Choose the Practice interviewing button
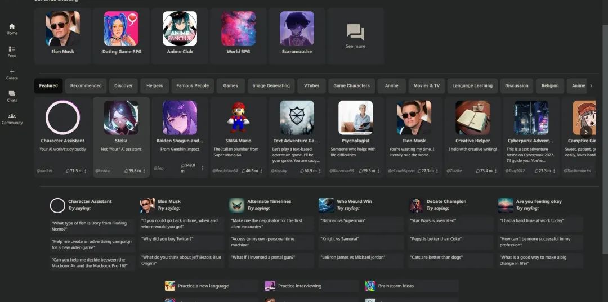 (x=299, y=286)
